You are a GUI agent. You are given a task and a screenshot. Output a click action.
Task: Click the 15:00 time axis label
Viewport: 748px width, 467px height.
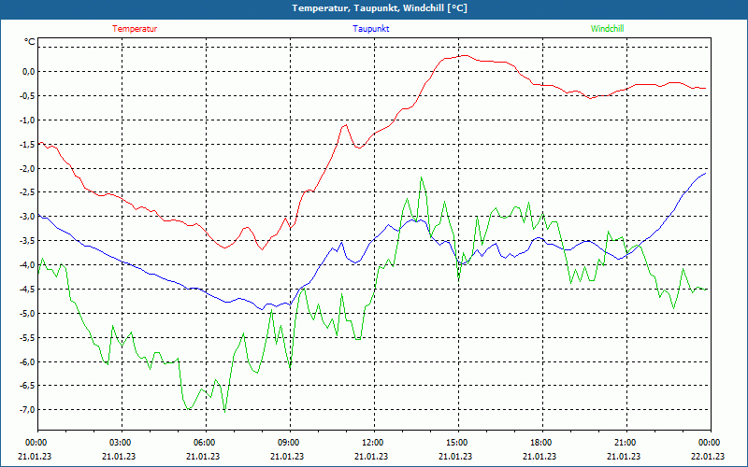pyautogui.click(x=458, y=443)
